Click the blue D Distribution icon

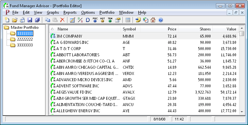click(88, 20)
